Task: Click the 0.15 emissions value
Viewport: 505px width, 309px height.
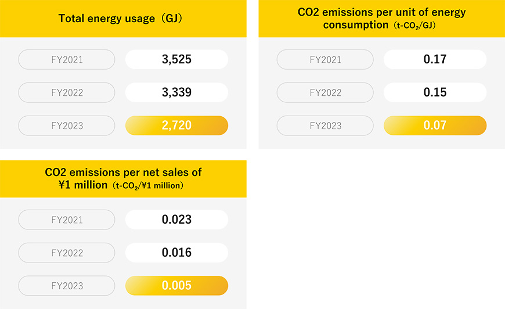Action: (435, 92)
